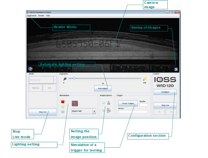Click the previous << button

coord(159,112)
